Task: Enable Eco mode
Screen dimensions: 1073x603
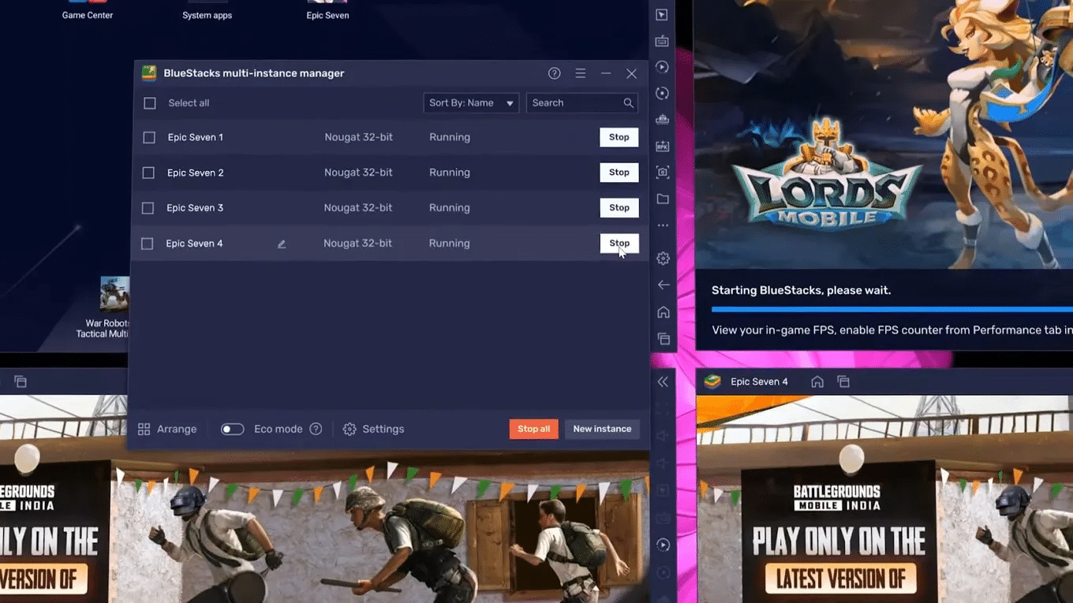Action: click(232, 428)
